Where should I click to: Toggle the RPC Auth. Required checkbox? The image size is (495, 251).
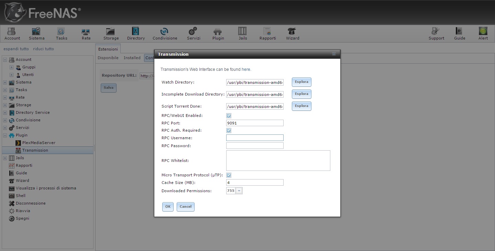(x=229, y=131)
